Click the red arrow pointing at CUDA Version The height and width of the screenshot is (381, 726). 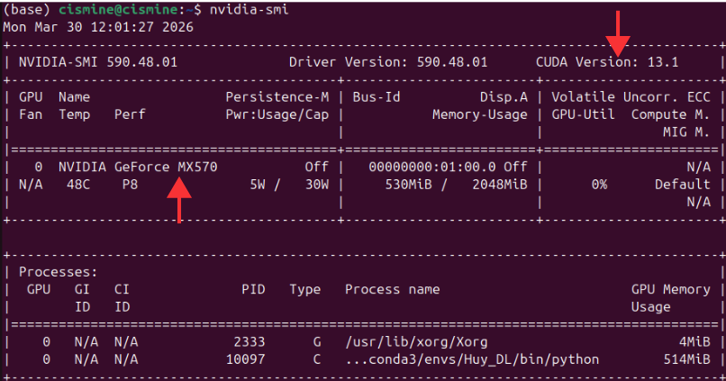pos(617,32)
